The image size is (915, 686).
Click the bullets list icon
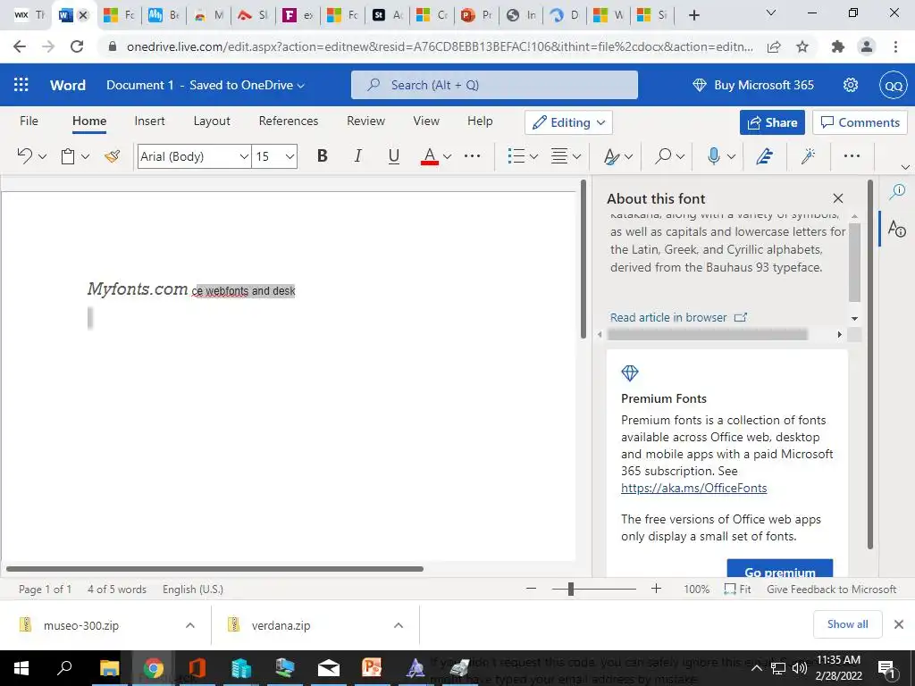tap(516, 155)
